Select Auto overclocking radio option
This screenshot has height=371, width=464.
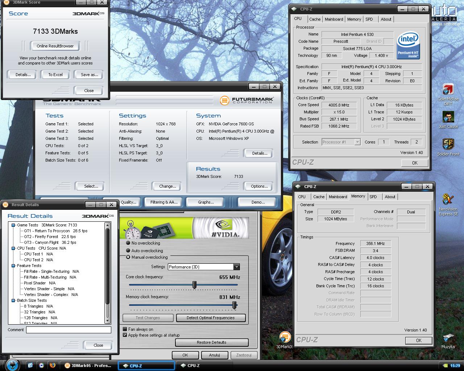(x=128, y=250)
